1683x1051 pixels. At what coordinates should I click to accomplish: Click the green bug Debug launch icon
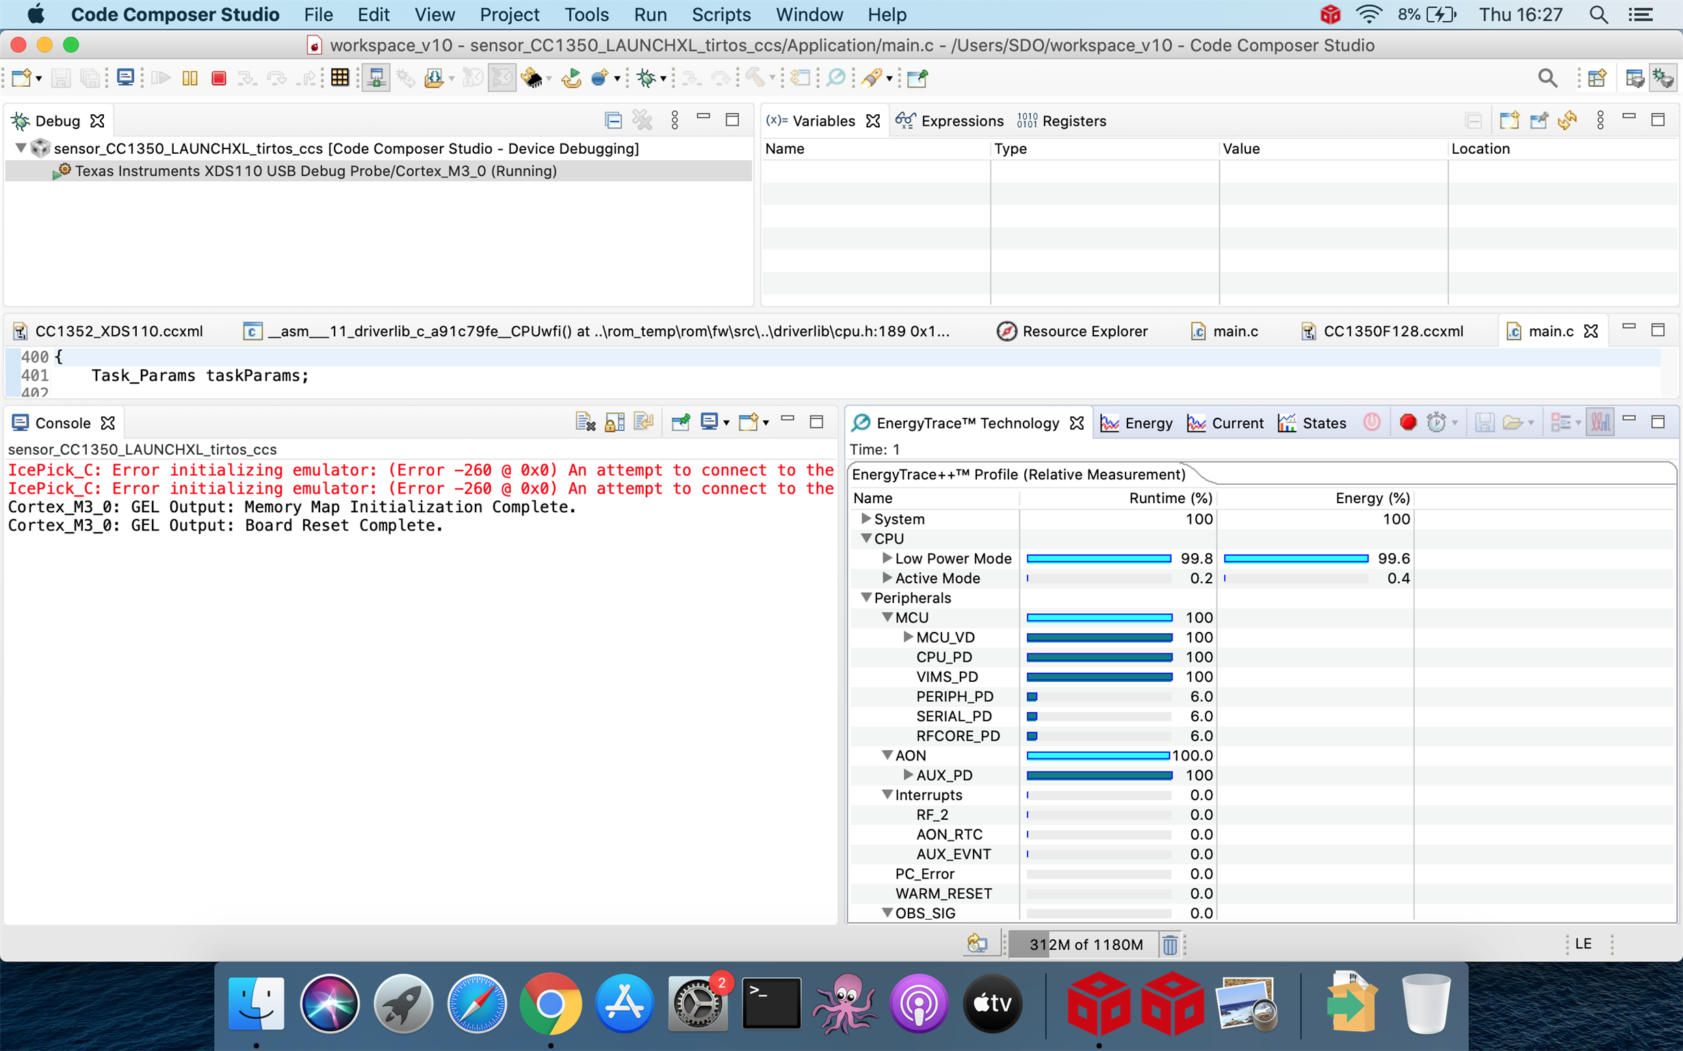(646, 78)
